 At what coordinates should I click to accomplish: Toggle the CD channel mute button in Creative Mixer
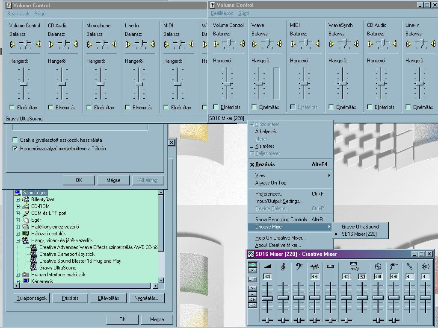(x=378, y=276)
